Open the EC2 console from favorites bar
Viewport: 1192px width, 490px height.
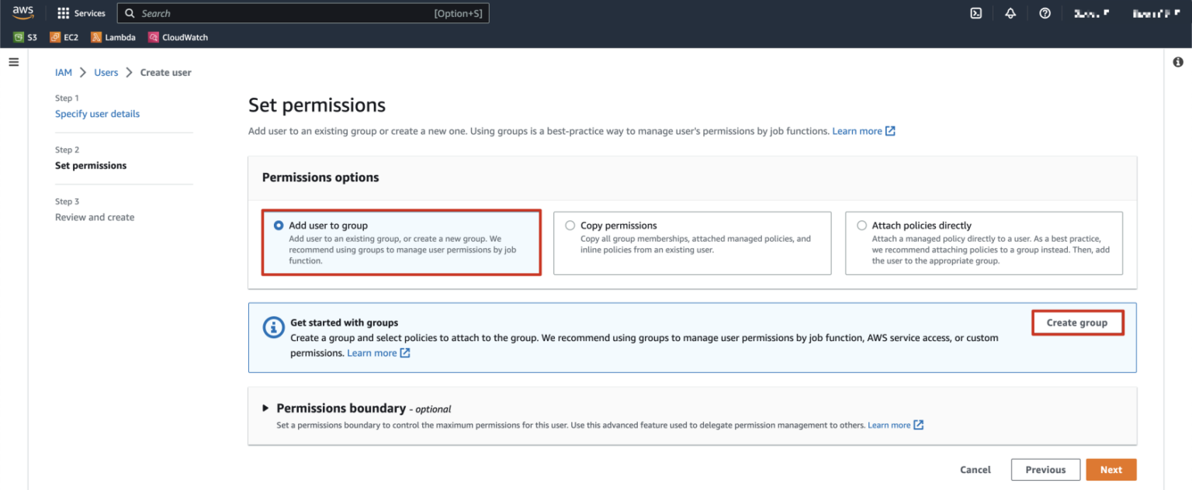point(64,36)
